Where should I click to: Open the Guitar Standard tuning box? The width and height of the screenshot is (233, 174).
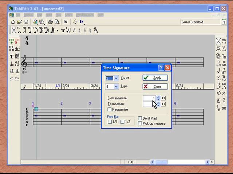pos(200,22)
